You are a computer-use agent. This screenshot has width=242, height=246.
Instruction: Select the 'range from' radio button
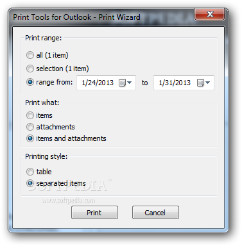30,82
